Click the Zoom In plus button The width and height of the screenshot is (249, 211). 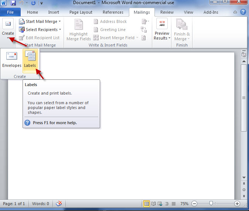point(237,204)
